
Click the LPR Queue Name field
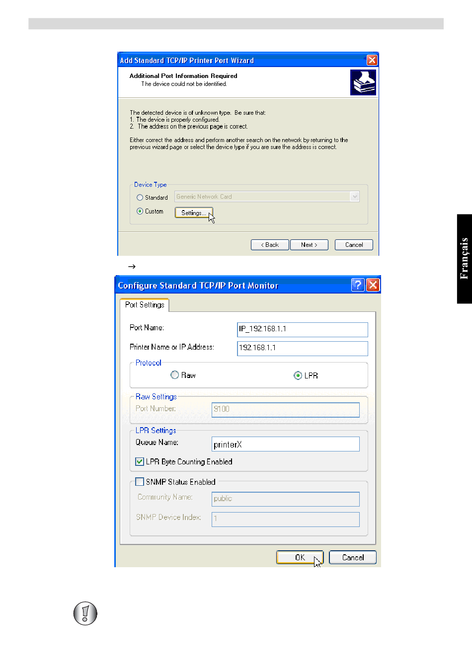(x=286, y=444)
